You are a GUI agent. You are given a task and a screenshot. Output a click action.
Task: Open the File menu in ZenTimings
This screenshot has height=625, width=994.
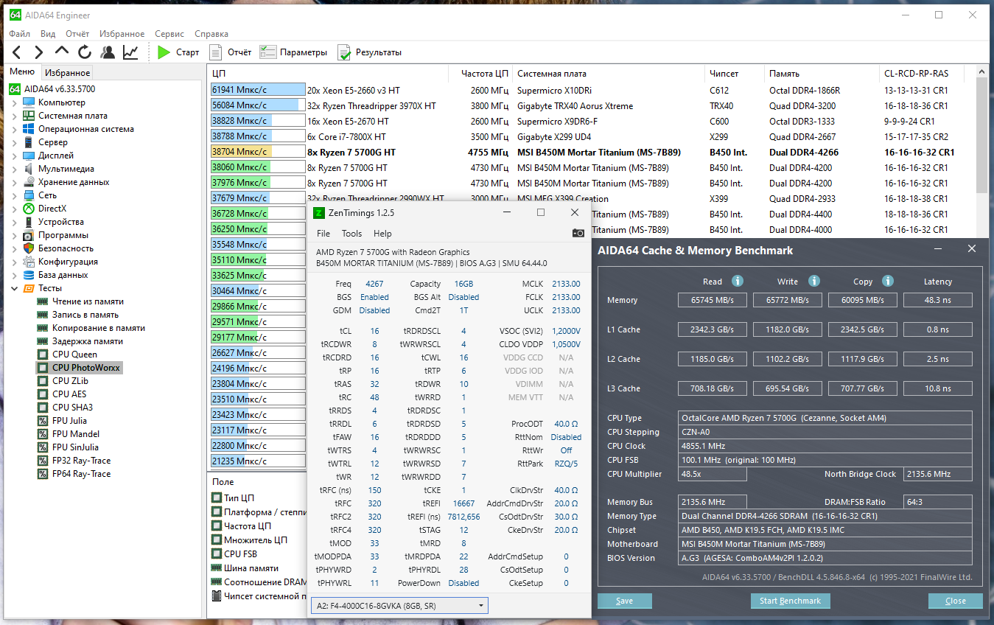pyautogui.click(x=323, y=234)
